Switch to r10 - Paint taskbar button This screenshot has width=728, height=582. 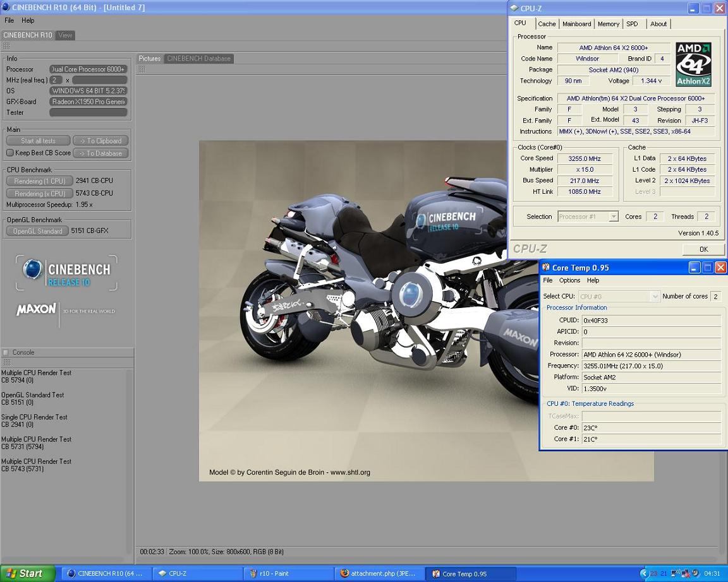[x=289, y=574]
